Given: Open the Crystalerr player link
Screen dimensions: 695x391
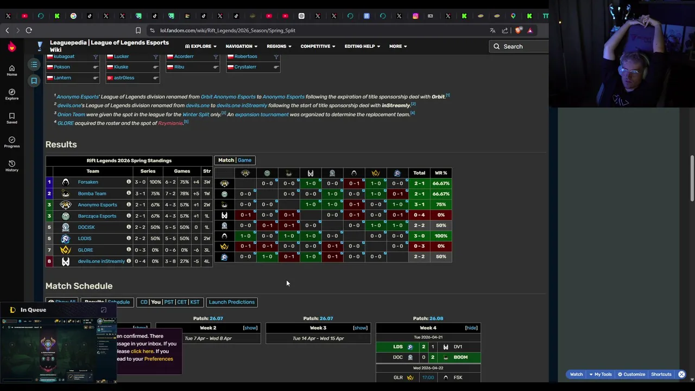Looking at the screenshot, I should pos(245,67).
